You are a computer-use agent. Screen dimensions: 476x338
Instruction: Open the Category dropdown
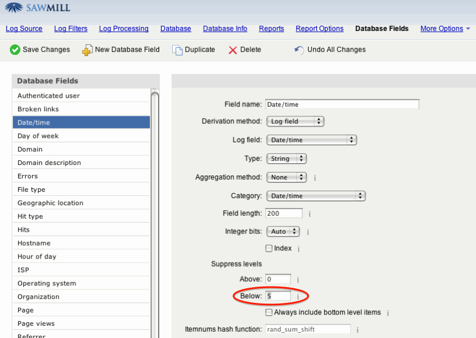click(x=316, y=195)
